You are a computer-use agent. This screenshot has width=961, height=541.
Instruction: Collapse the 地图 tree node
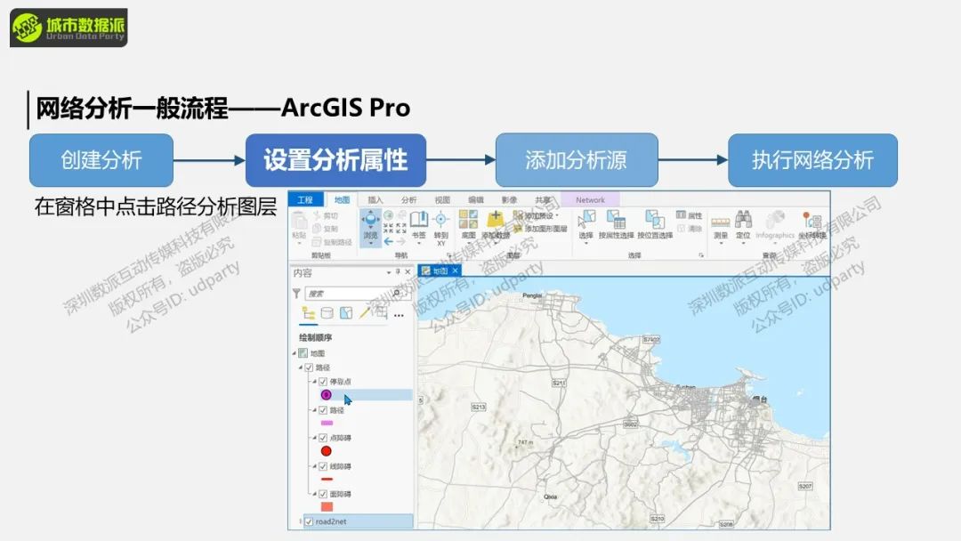[x=295, y=353]
